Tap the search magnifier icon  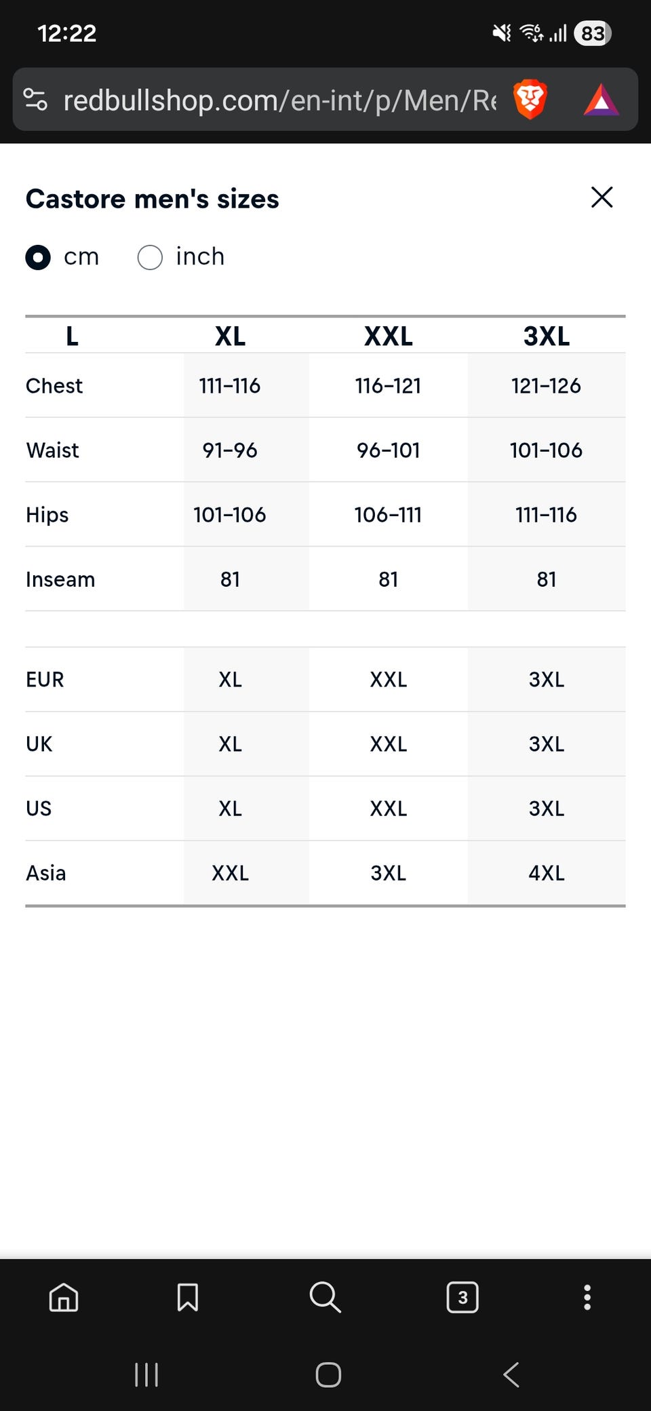click(x=325, y=1297)
